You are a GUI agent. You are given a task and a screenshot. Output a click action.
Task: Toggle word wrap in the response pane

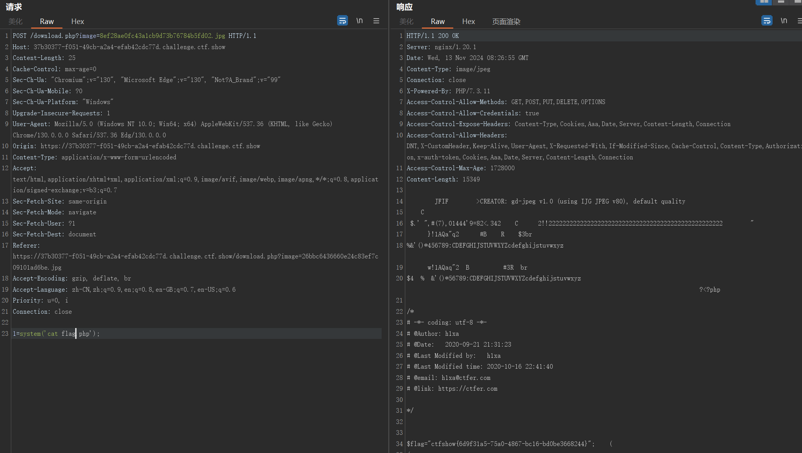[x=767, y=21]
